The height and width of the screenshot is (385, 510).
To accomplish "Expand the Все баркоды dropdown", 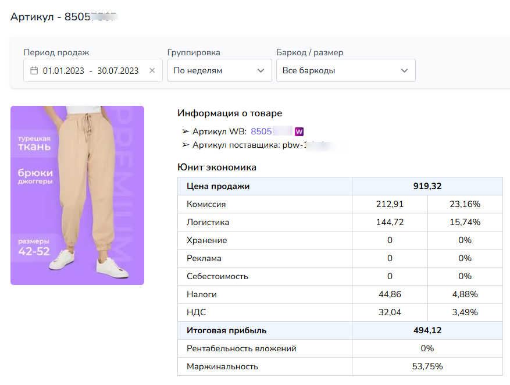I will (345, 71).
